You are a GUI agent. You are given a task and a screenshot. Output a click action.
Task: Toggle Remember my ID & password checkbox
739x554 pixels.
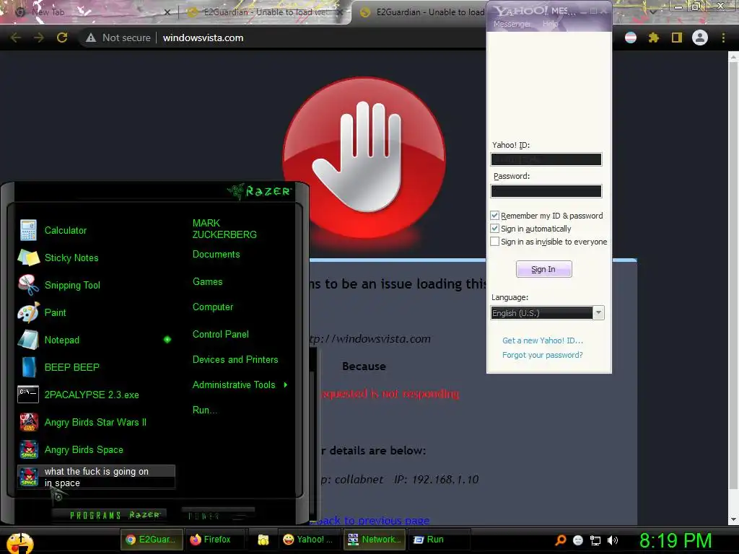click(x=495, y=215)
